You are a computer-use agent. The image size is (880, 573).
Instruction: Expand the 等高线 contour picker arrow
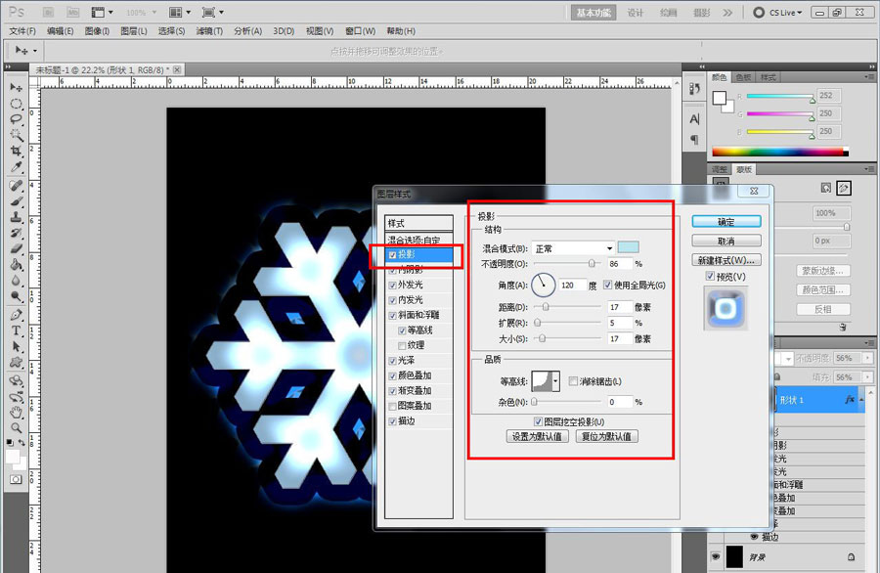(x=556, y=380)
